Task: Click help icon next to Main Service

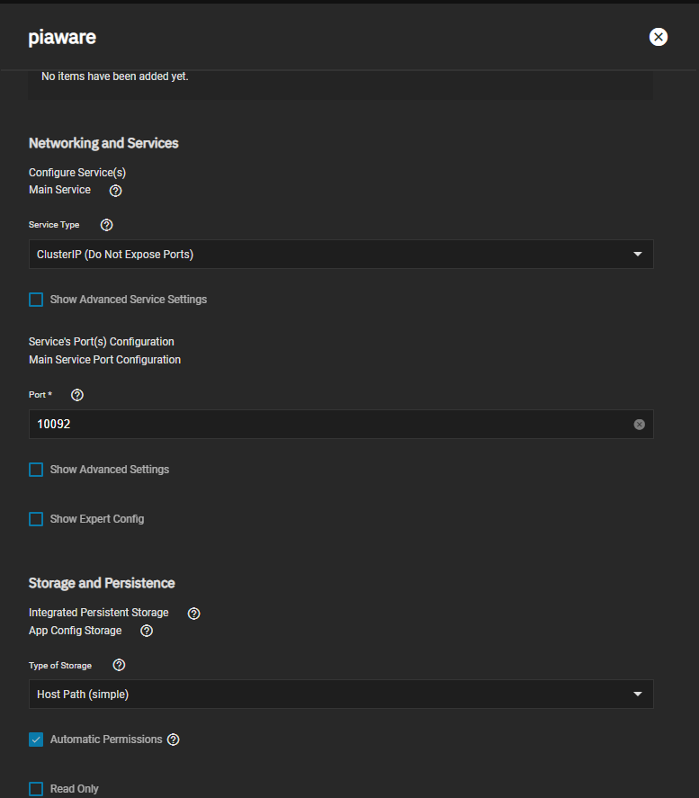Action: point(115,191)
